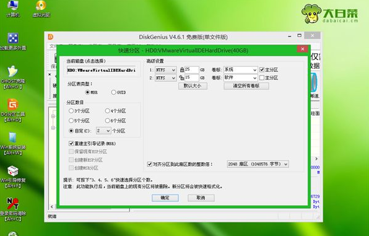The width and height of the screenshot is (369, 236).
Task: Click 默认大小 button
Action: coord(193,85)
